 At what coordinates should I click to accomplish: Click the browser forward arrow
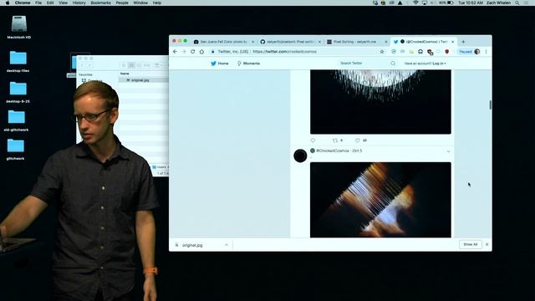coord(184,52)
